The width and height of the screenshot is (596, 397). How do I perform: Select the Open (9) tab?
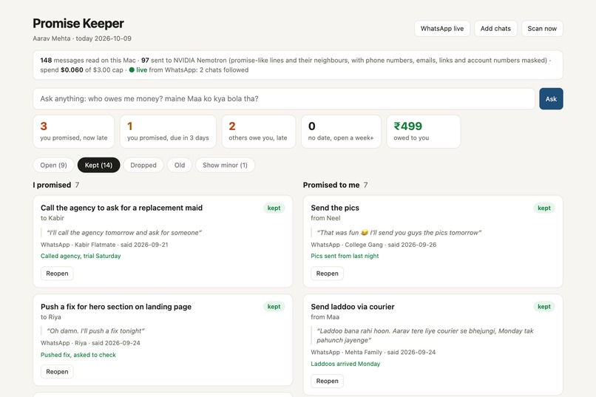(x=53, y=166)
